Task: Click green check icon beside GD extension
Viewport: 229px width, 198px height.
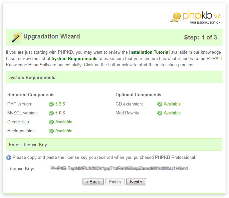Action: pyautogui.click(x=160, y=104)
